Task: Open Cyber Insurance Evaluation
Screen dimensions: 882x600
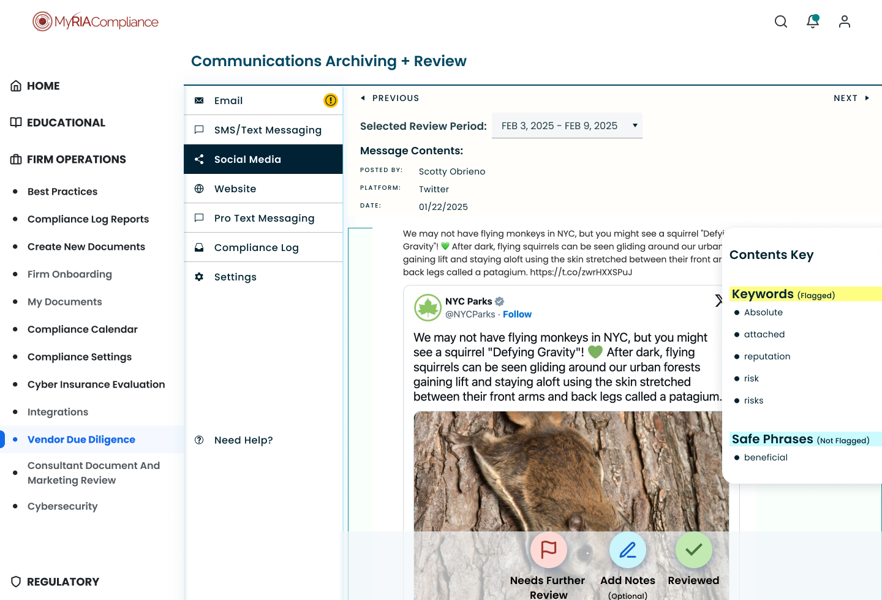Action: [x=96, y=384]
